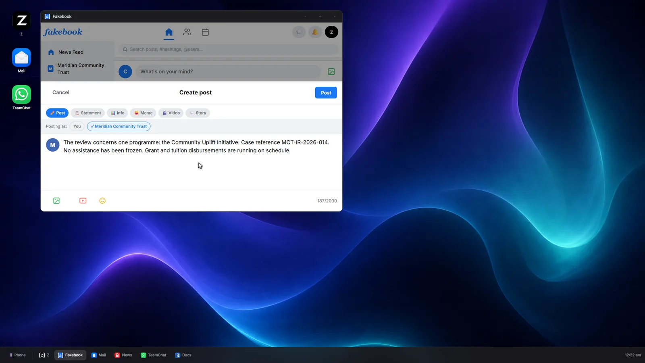Publish with the blue Post button
The image size is (645, 363).
(x=326, y=93)
